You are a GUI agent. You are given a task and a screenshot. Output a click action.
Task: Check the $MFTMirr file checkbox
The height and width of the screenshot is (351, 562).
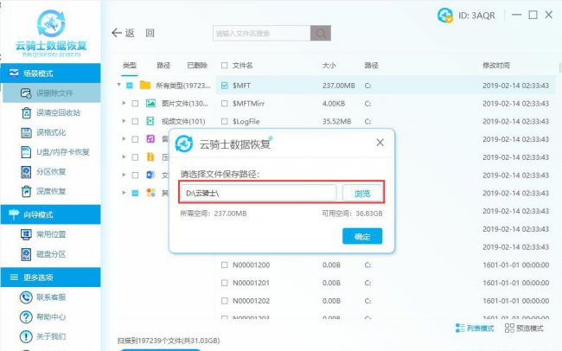[x=225, y=104]
